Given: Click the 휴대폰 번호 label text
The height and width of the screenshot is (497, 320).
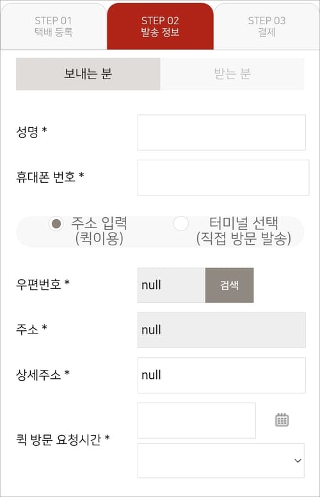Looking at the screenshot, I should [50, 177].
